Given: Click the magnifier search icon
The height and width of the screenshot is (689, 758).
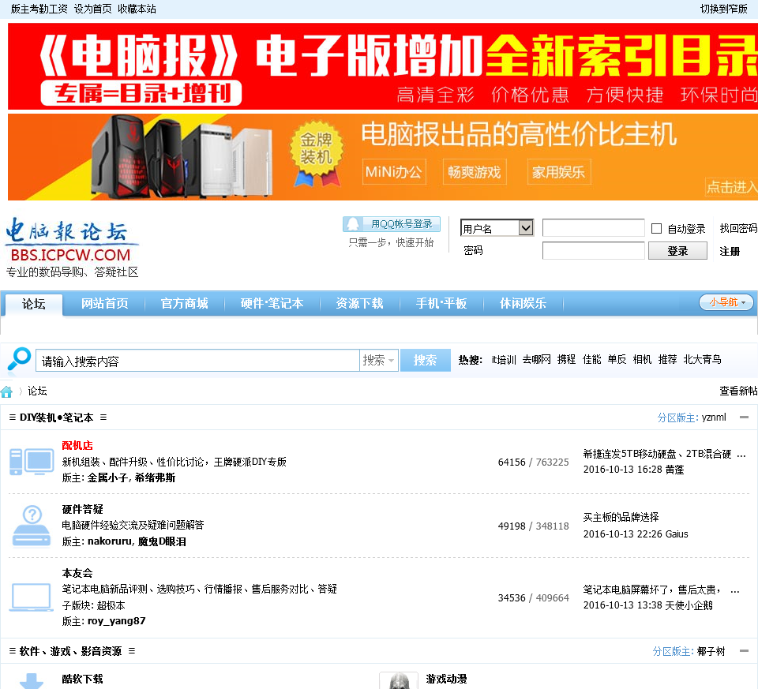Looking at the screenshot, I should pyautogui.click(x=19, y=361).
